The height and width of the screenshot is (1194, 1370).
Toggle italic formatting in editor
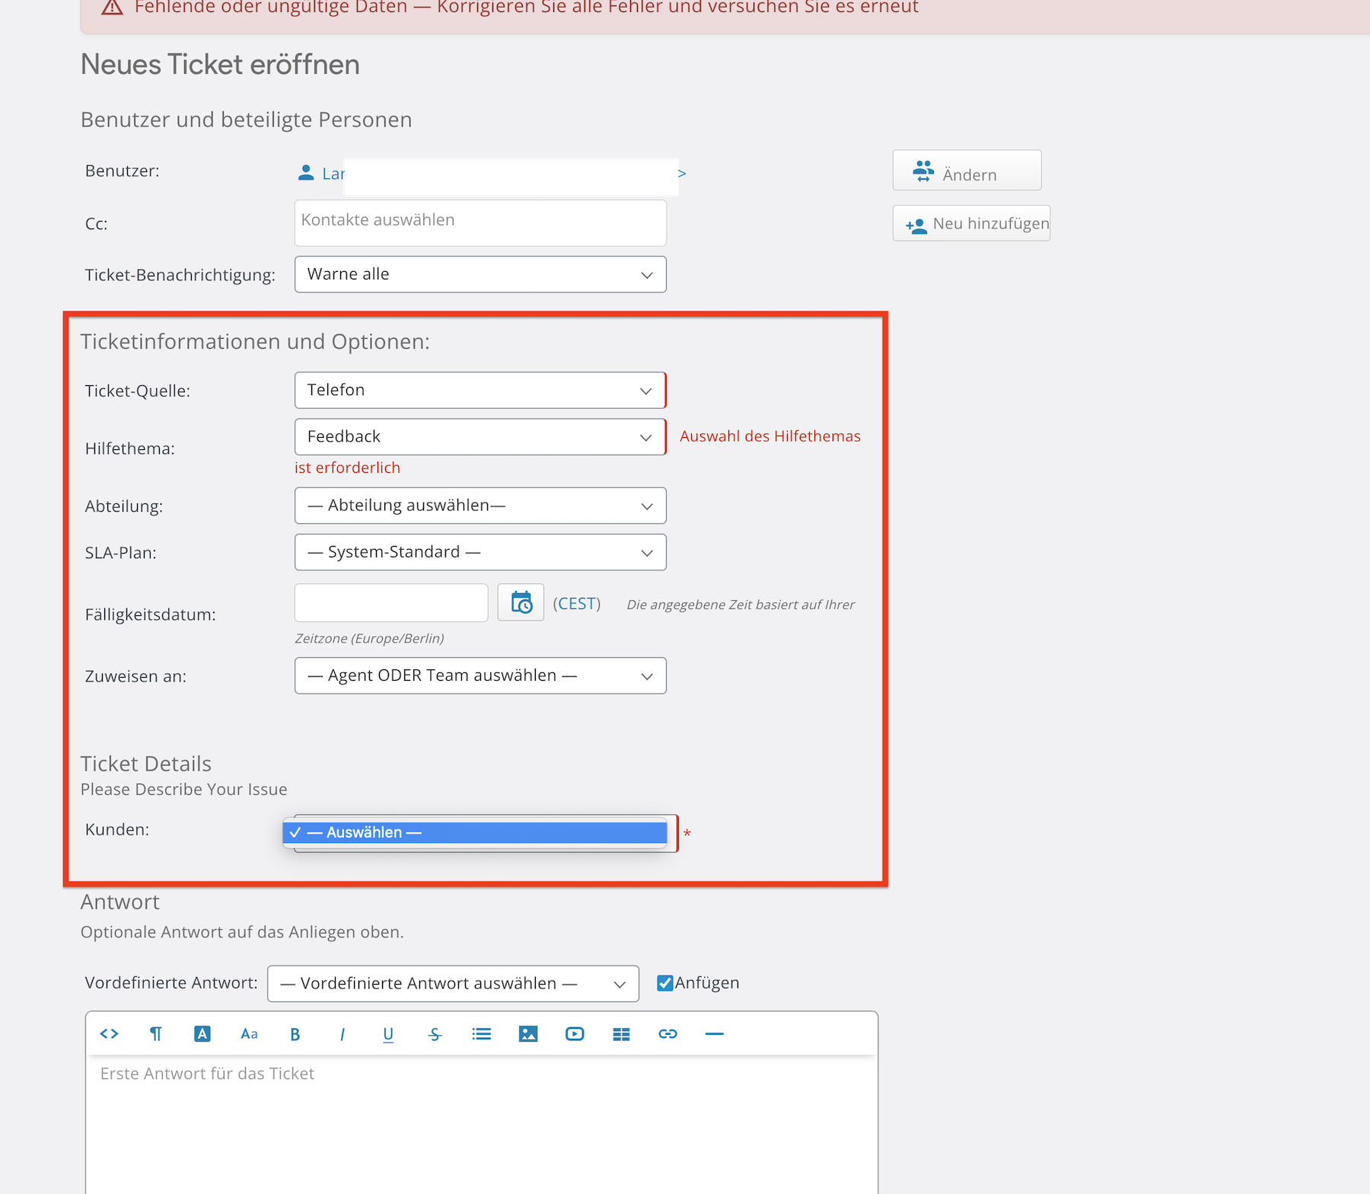[x=342, y=1033]
